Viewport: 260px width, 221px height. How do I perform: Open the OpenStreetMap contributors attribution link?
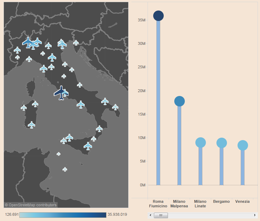click(31, 205)
